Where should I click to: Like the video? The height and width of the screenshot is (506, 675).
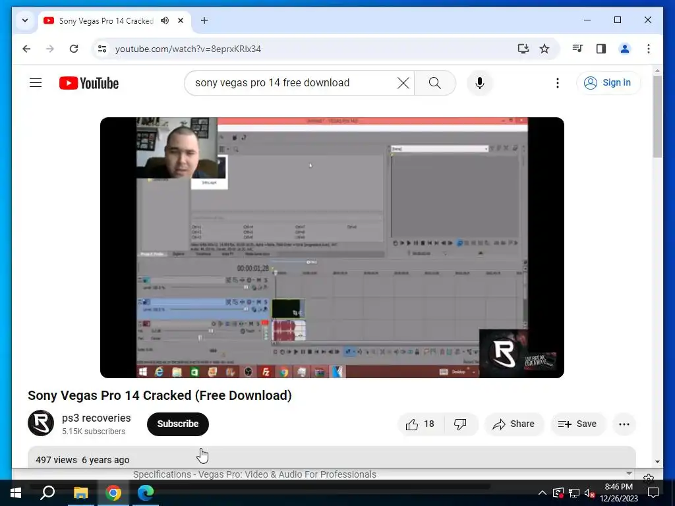[x=420, y=424]
